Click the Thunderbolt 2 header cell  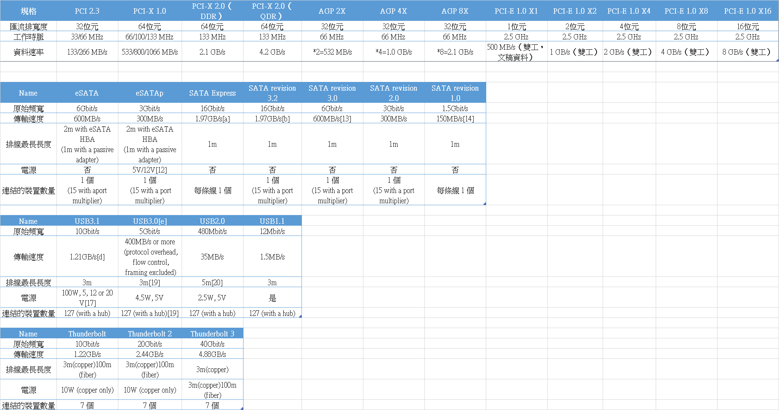click(x=150, y=333)
